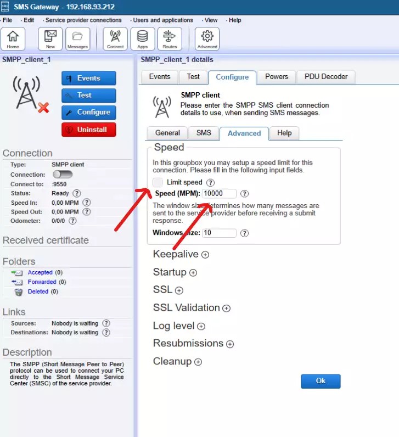Image resolution: width=399 pixels, height=437 pixels.
Task: Switch to the General sub-tab
Action: (167, 133)
